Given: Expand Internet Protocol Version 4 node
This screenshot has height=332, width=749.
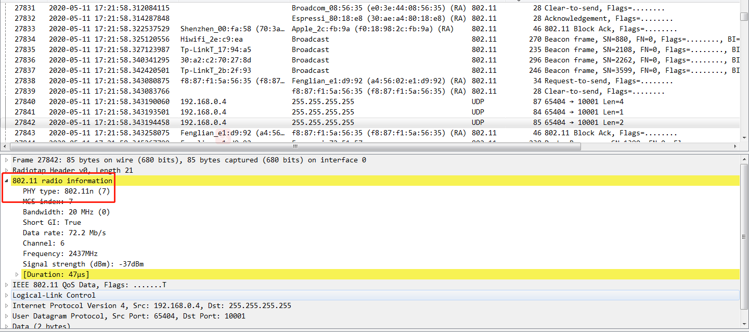Looking at the screenshot, I should 7,305.
